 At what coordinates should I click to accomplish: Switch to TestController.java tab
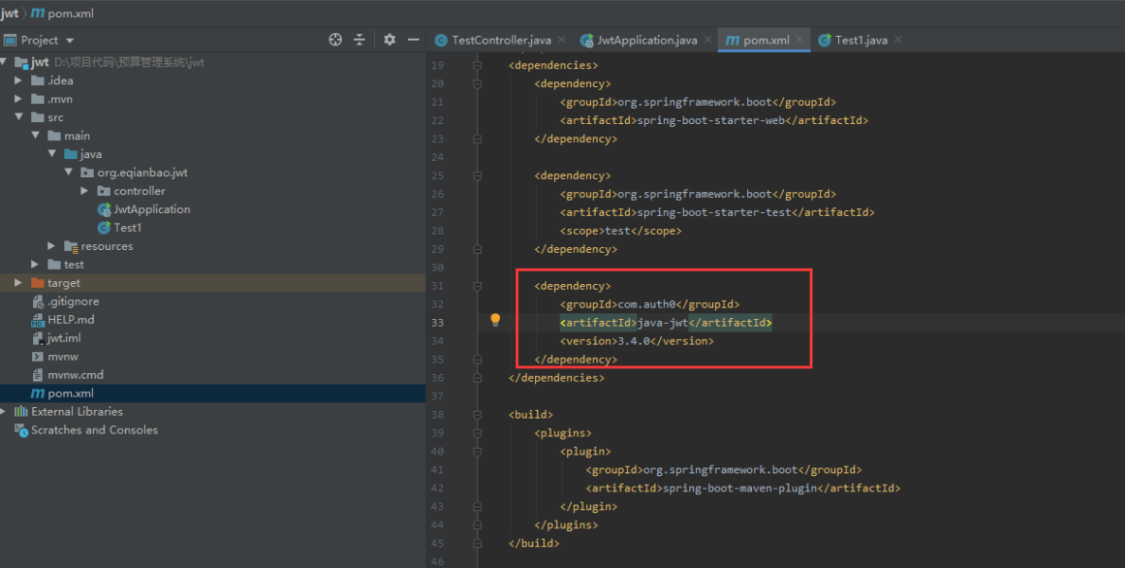point(501,40)
